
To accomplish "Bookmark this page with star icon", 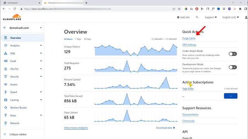I will pyautogui.click(x=179, y=9).
